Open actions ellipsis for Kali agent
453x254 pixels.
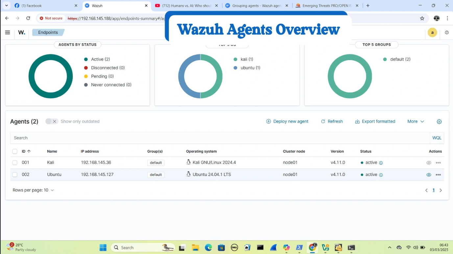pos(438,163)
